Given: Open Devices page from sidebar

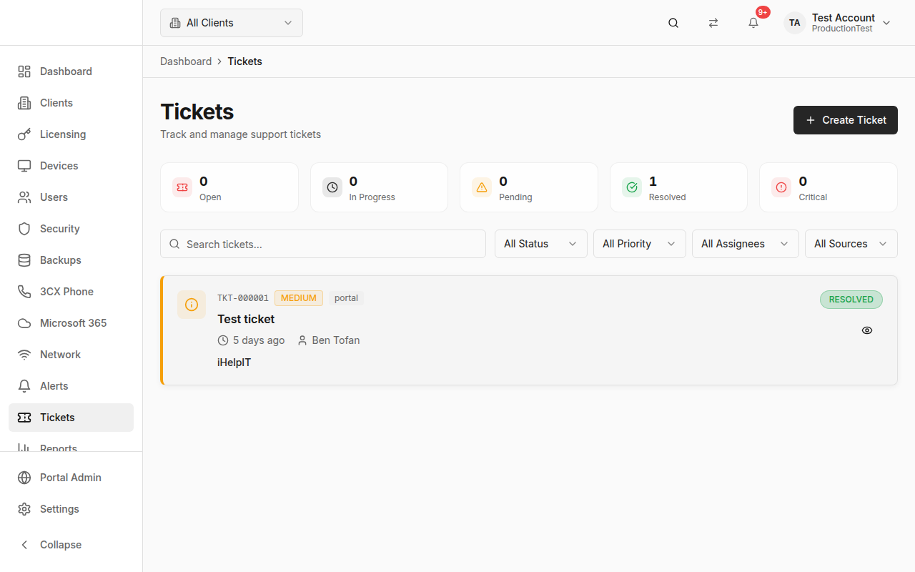Looking at the screenshot, I should pyautogui.click(x=71, y=166).
